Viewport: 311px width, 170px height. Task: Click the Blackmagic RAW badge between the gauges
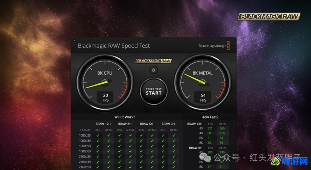[154, 61]
